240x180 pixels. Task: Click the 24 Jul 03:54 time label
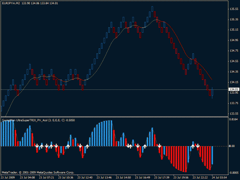pyautogui.click(x=219, y=178)
